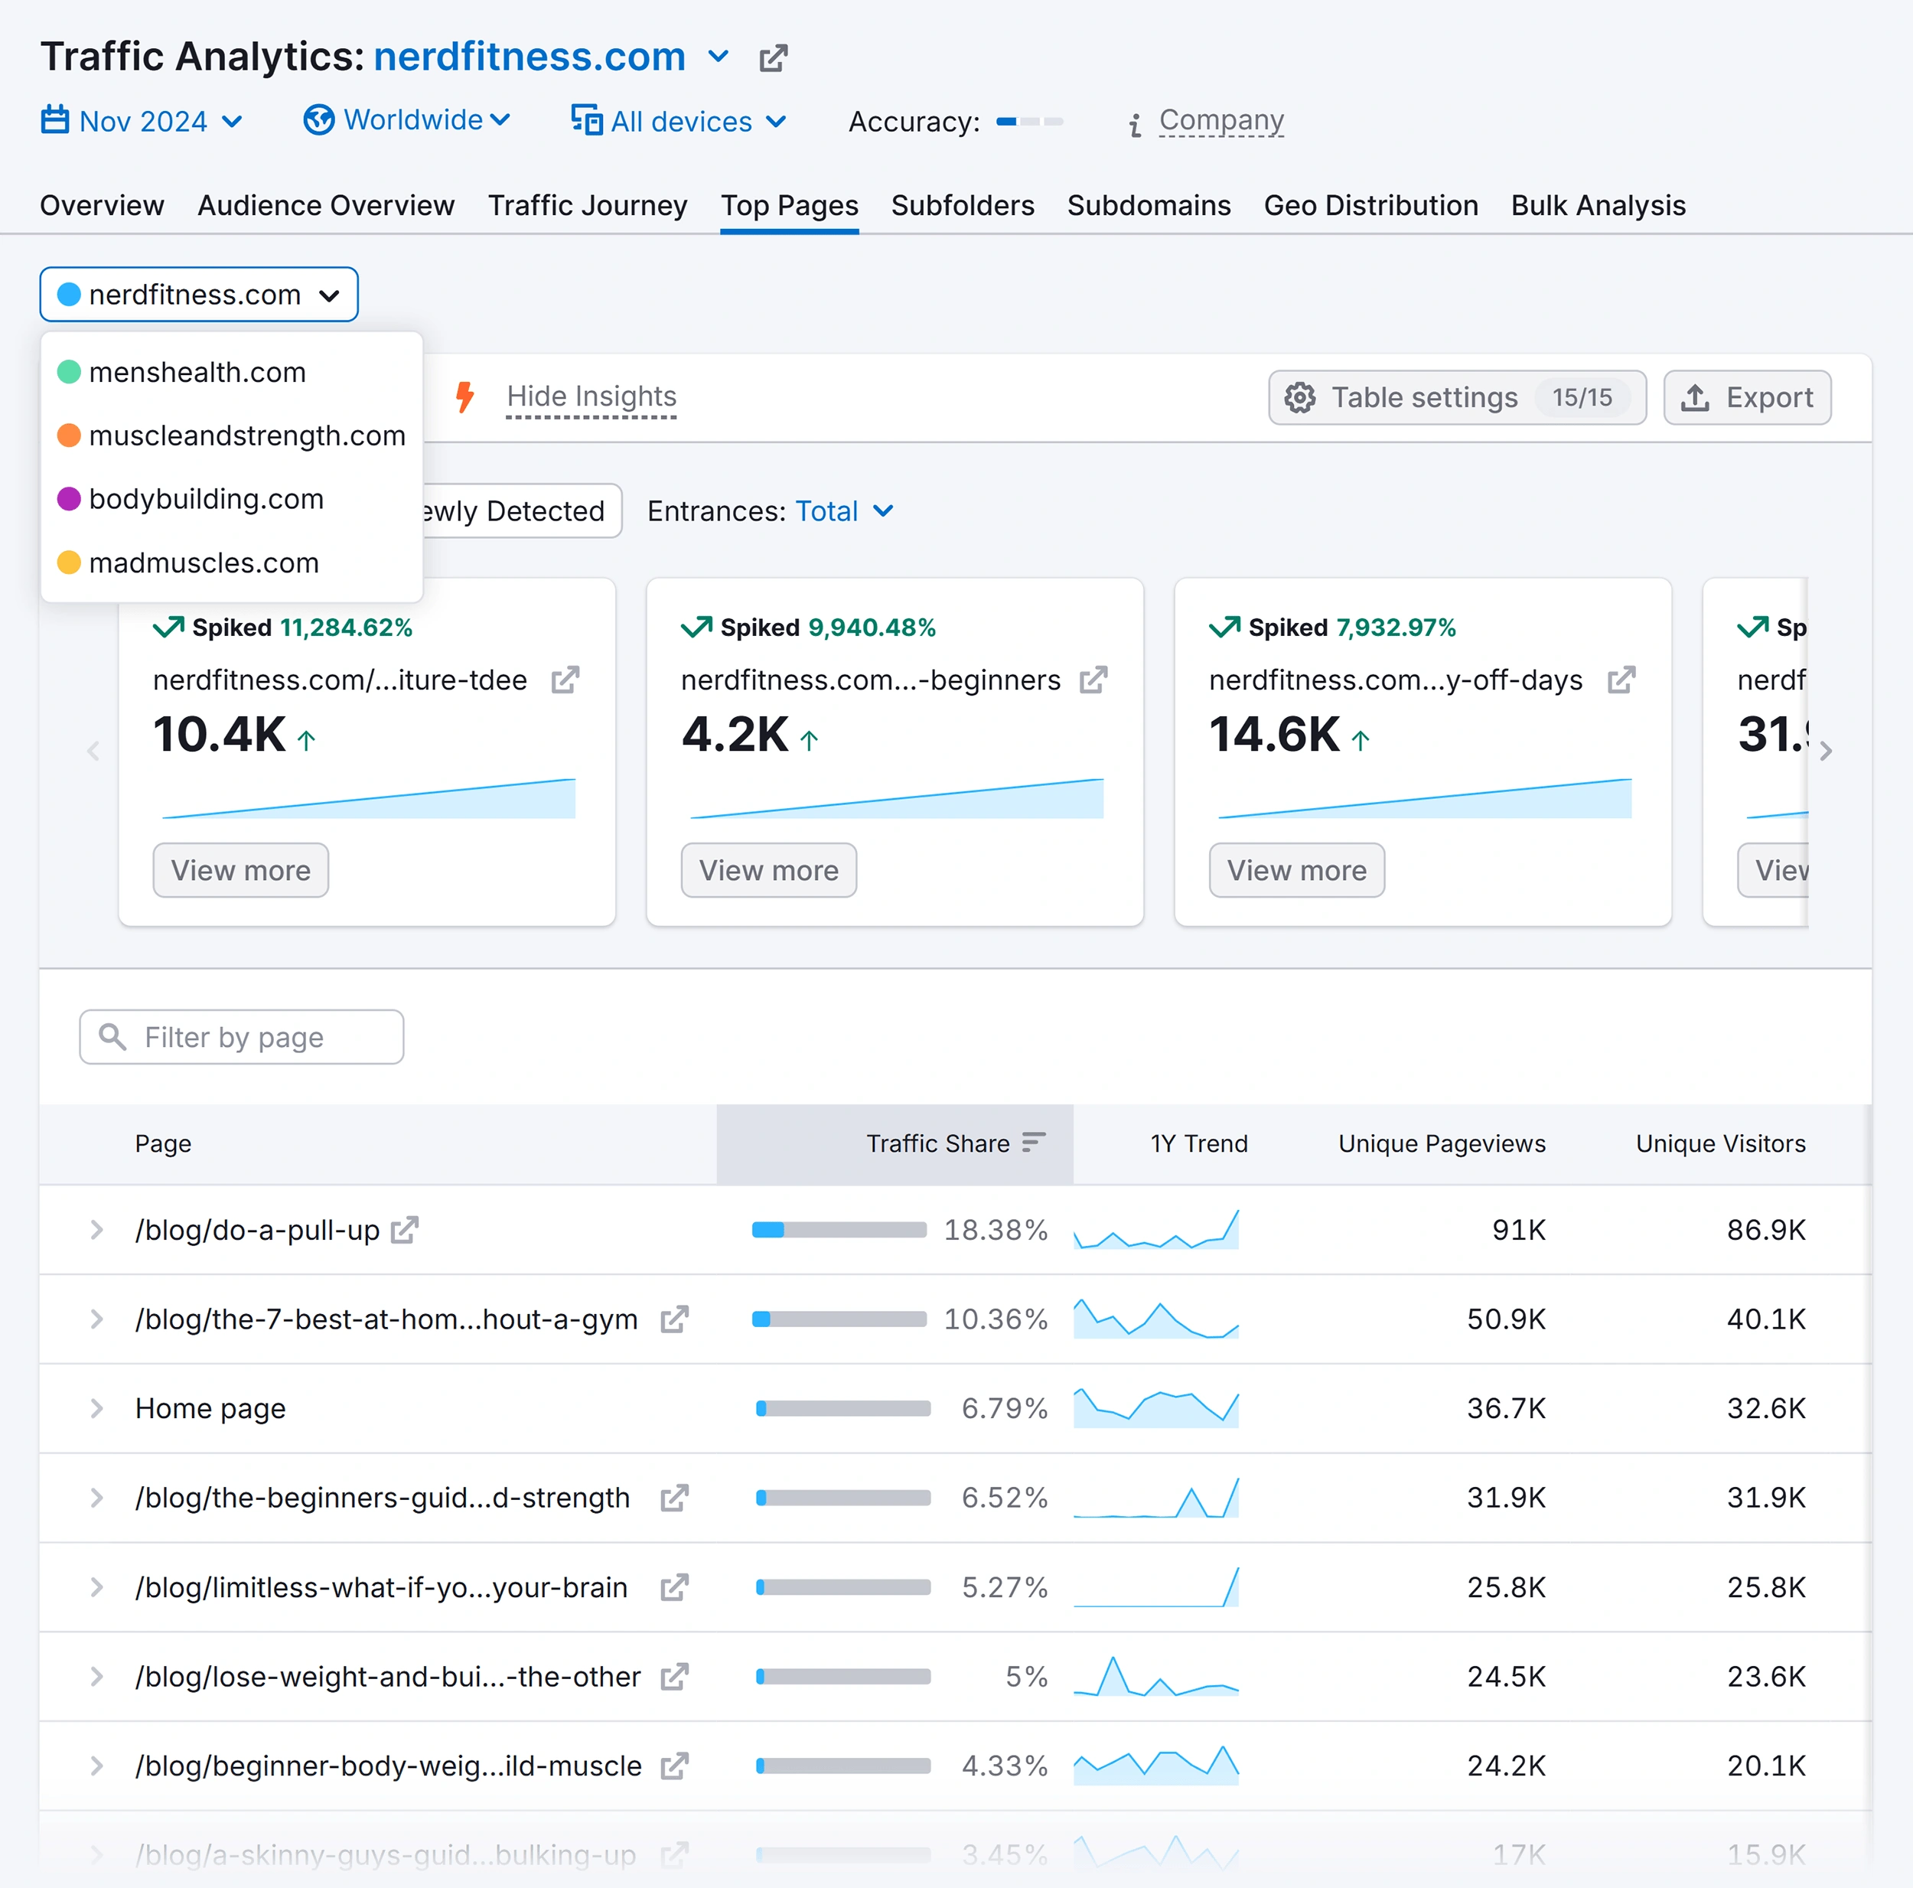Open external link for -beginners card
Viewport: 1913px width, 1888px height.
click(1092, 680)
